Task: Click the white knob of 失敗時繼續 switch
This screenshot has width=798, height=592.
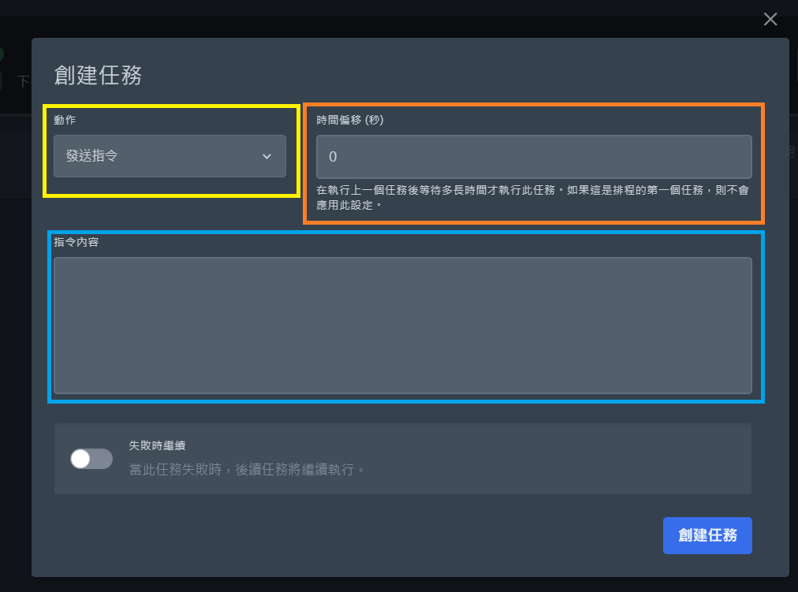Action: click(81, 459)
